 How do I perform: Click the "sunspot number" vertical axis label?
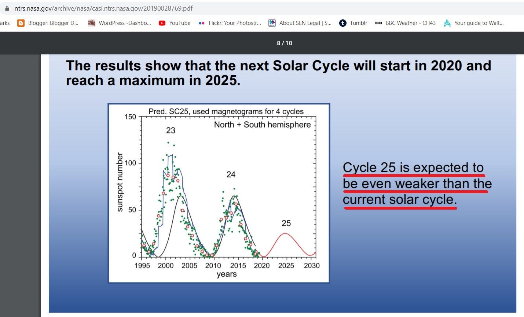(120, 182)
